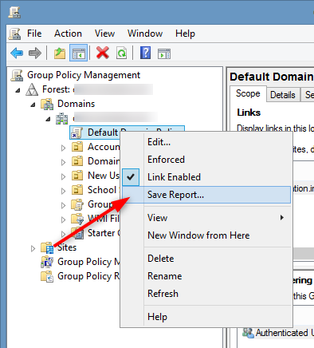Image resolution: width=314 pixels, height=348 pixels.
Task: Click the title bar application icon
Action: click(x=14, y=13)
